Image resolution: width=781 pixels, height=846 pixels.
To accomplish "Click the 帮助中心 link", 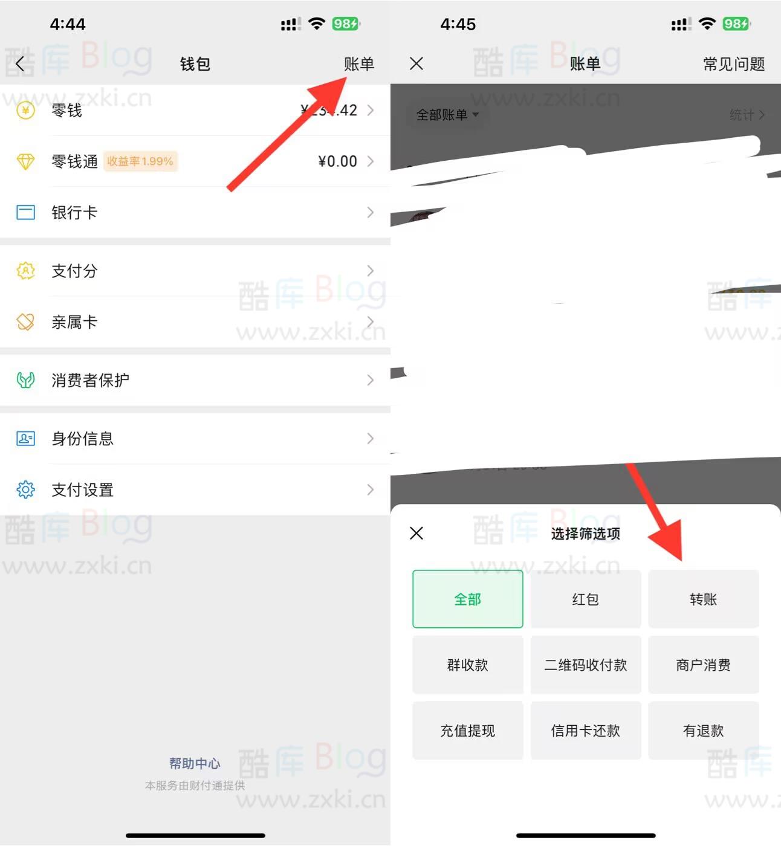I will click(x=194, y=763).
